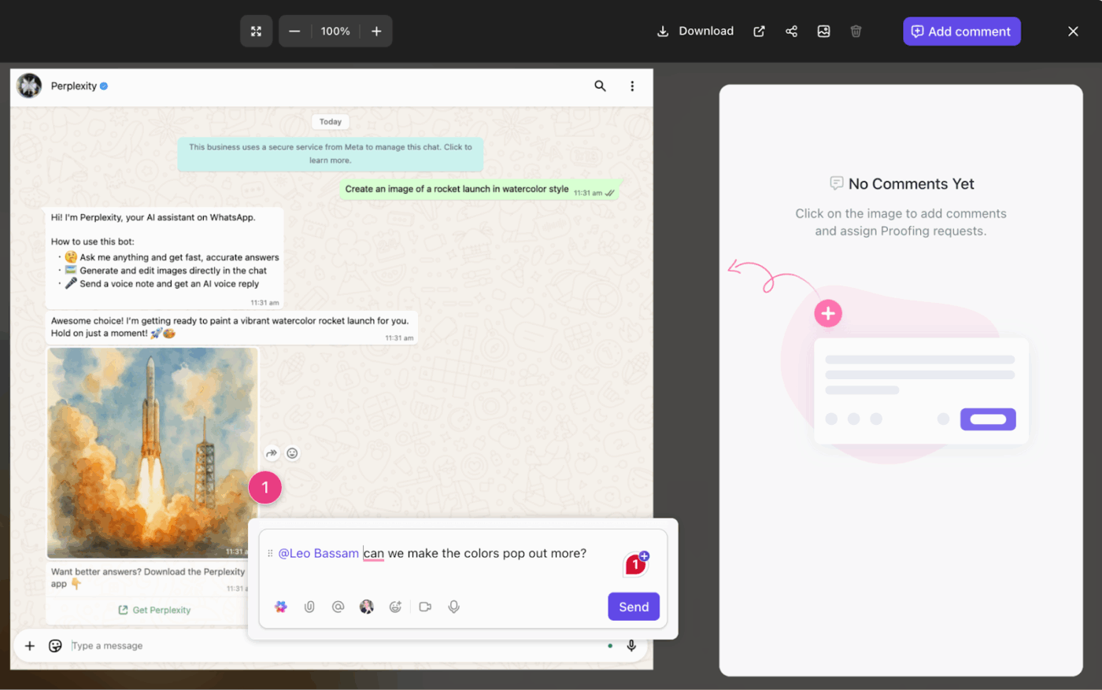Click the comment text input field
Viewport: 1102px width, 690px height.
(x=472, y=553)
